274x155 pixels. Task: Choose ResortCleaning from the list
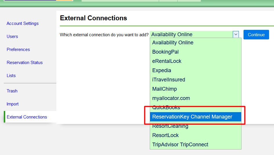170,126
